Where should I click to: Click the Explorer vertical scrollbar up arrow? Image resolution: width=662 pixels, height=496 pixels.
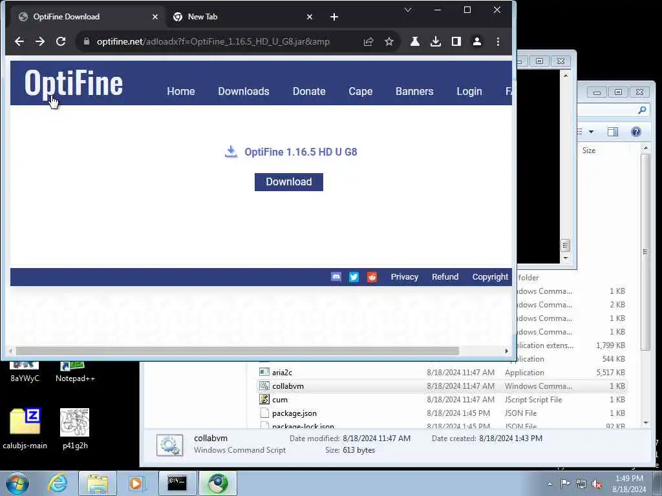tap(646, 148)
